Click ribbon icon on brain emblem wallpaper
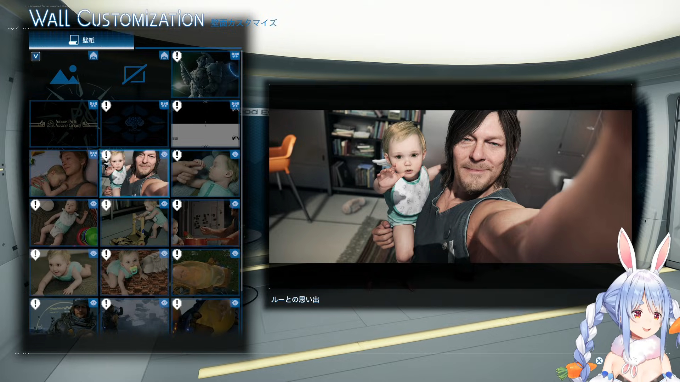680x382 pixels. click(164, 105)
